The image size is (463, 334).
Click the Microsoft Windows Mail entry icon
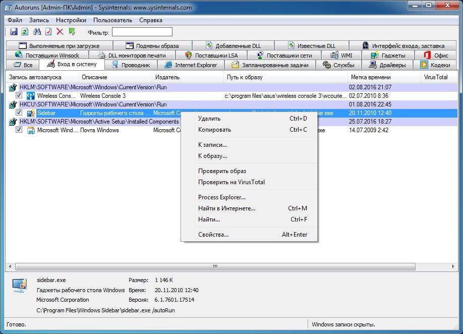click(x=31, y=130)
